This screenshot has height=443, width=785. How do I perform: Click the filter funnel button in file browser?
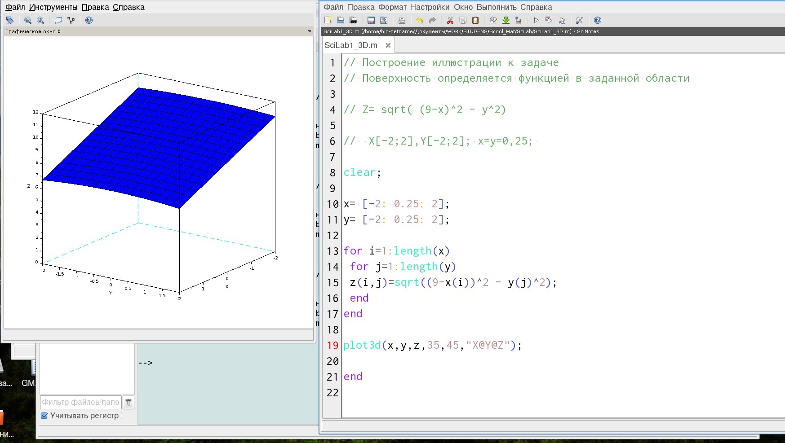129,402
